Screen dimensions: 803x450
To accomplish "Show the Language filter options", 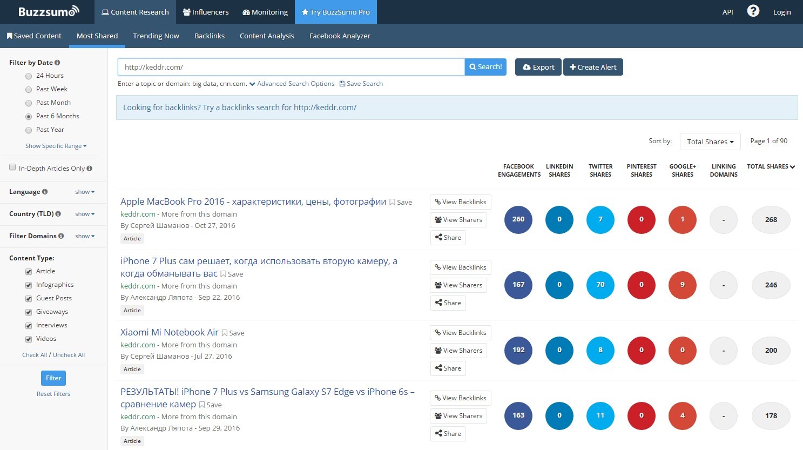I will [85, 192].
